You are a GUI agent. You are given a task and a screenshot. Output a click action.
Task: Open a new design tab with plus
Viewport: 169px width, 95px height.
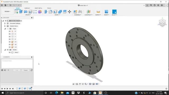(147, 5)
